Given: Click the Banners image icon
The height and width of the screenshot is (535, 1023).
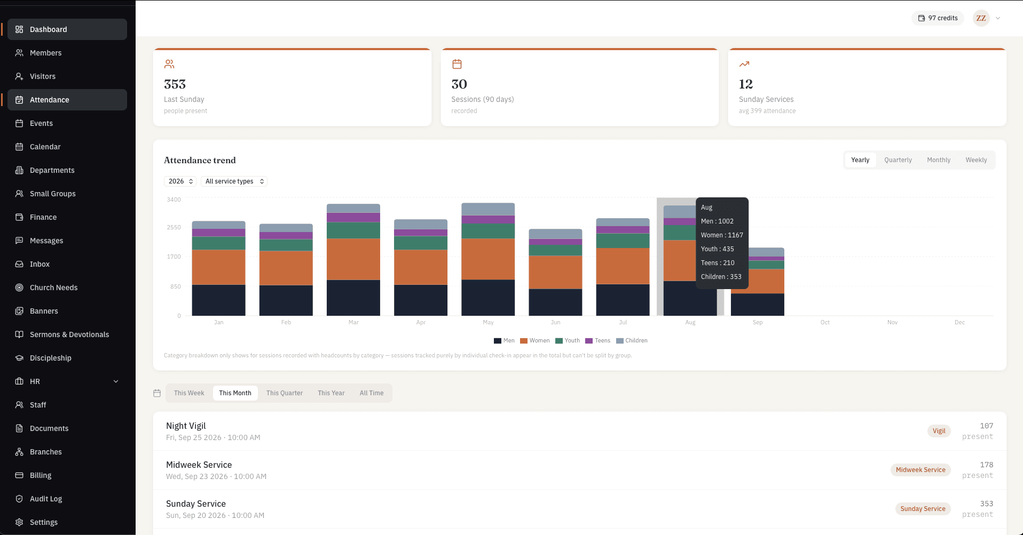Looking at the screenshot, I should (x=19, y=311).
